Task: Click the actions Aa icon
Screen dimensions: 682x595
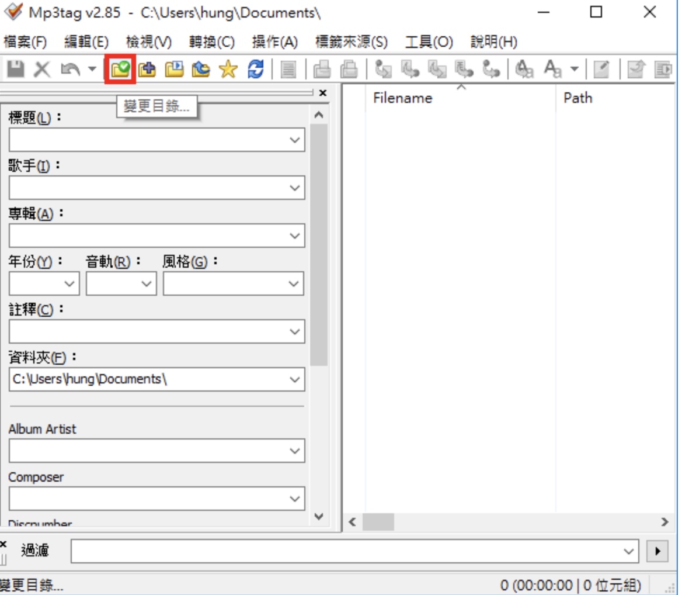Action: point(524,69)
